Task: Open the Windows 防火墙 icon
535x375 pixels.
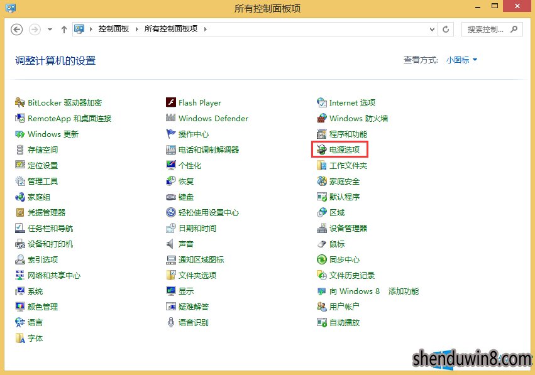Action: point(322,118)
